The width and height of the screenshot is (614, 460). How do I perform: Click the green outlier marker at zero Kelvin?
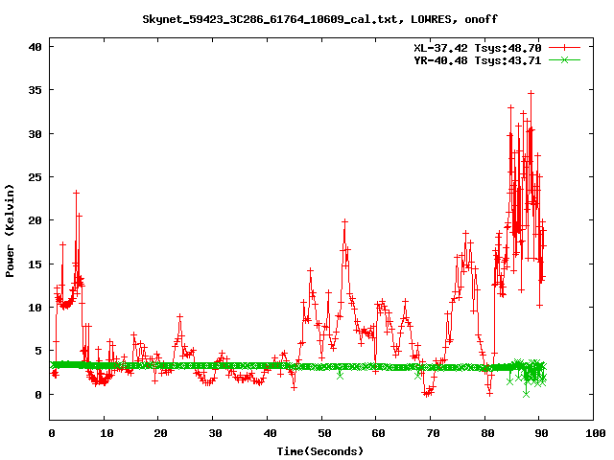point(527,394)
